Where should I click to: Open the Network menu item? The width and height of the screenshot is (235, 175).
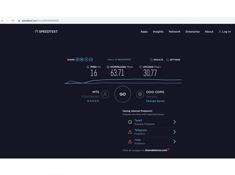tap(174, 32)
